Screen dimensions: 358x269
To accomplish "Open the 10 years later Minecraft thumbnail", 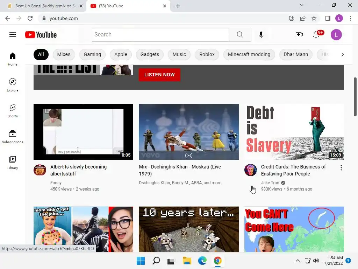I will pos(188,229).
